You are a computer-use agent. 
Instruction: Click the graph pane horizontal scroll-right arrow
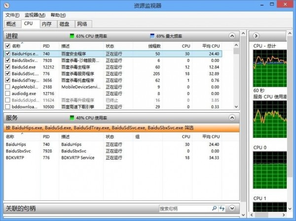pos(284,215)
